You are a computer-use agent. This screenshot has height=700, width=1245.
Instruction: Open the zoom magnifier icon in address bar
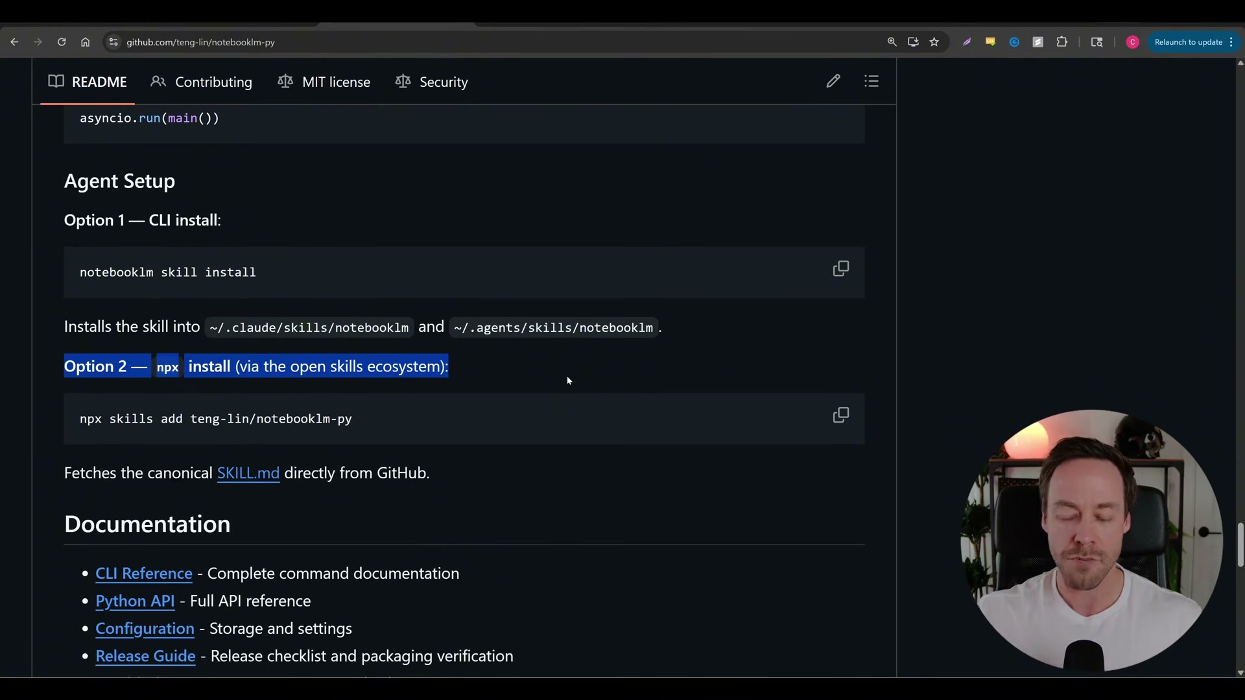[892, 42]
